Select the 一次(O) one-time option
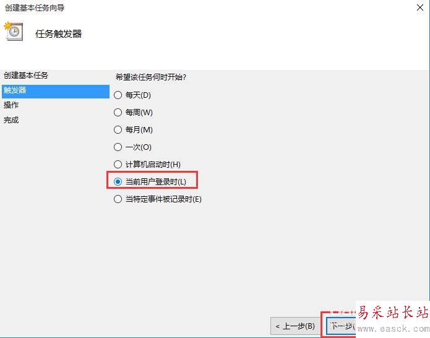The width and height of the screenshot is (430, 338). (x=133, y=147)
